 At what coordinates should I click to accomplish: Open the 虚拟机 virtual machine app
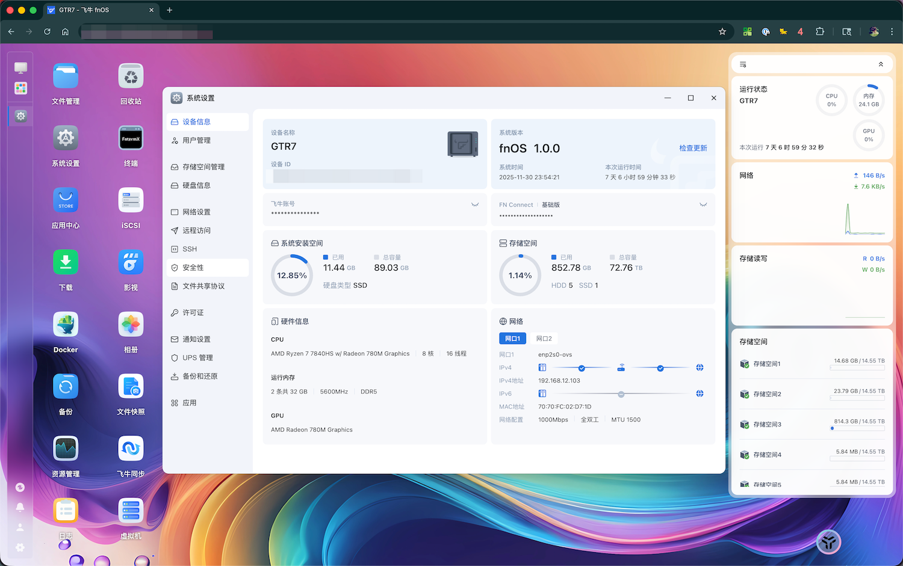click(x=131, y=511)
